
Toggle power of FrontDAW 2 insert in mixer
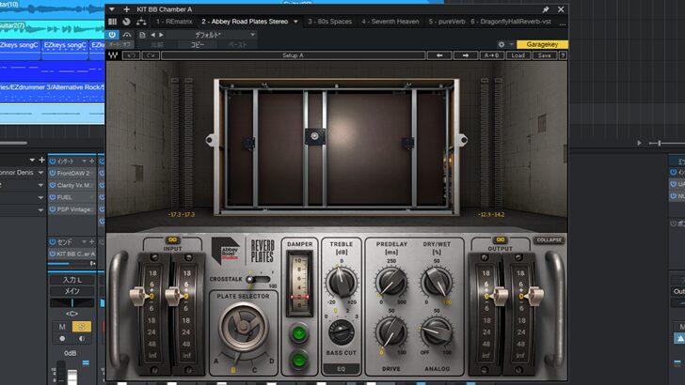53,173
